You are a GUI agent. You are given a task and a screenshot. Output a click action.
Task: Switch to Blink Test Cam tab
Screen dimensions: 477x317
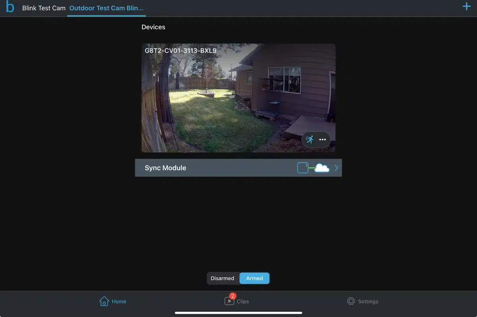tap(44, 8)
